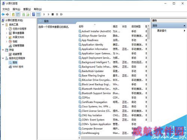Image resolution: width=187 pixels, height=140 pixels.
Task: Click the Start Service play icon
Action: [44, 15]
